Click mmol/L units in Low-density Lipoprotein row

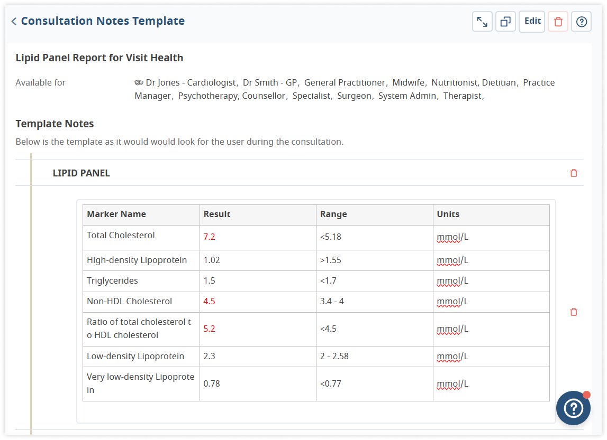[x=452, y=357]
